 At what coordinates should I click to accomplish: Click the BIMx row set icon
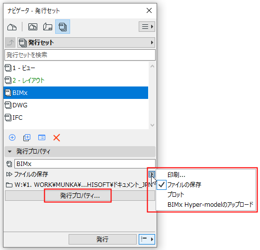click(x=8, y=92)
